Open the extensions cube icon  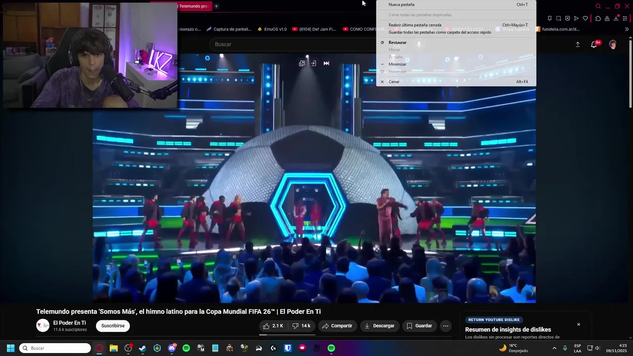(598, 18)
